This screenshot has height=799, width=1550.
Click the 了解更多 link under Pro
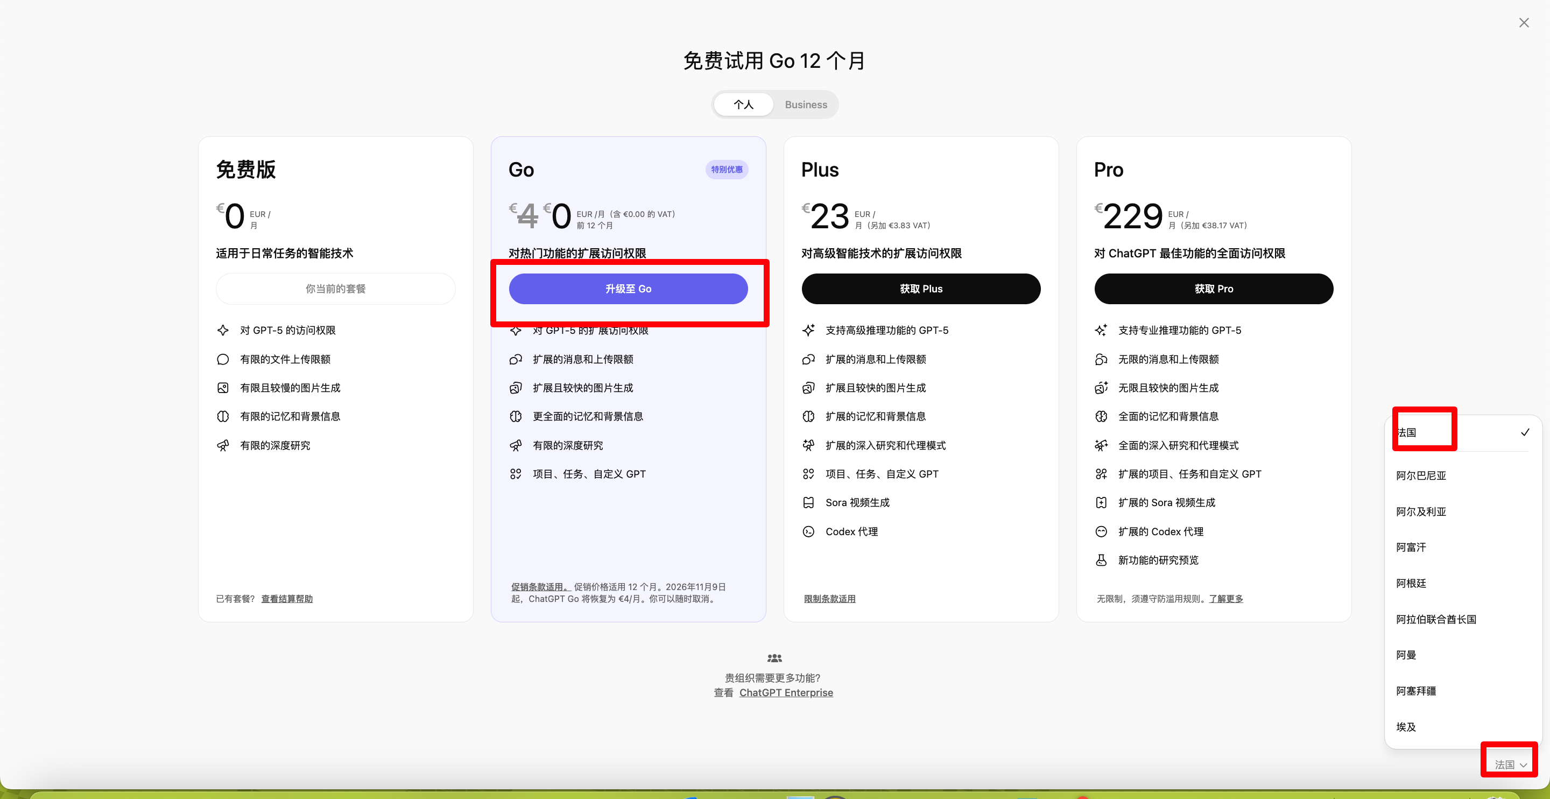click(x=1225, y=599)
